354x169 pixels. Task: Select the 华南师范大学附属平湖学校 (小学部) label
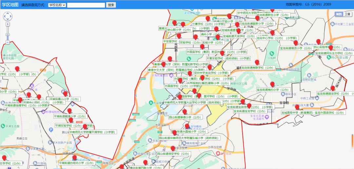93,132
